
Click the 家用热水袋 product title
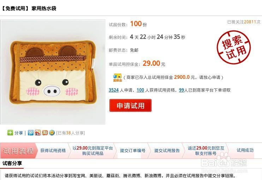pos(44,8)
